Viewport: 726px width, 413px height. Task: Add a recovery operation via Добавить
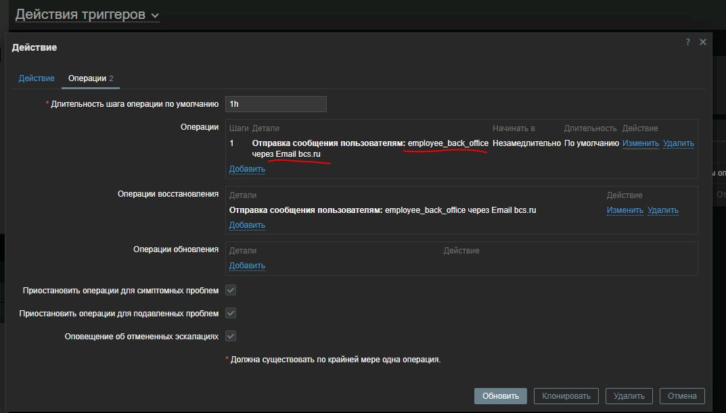[247, 225]
